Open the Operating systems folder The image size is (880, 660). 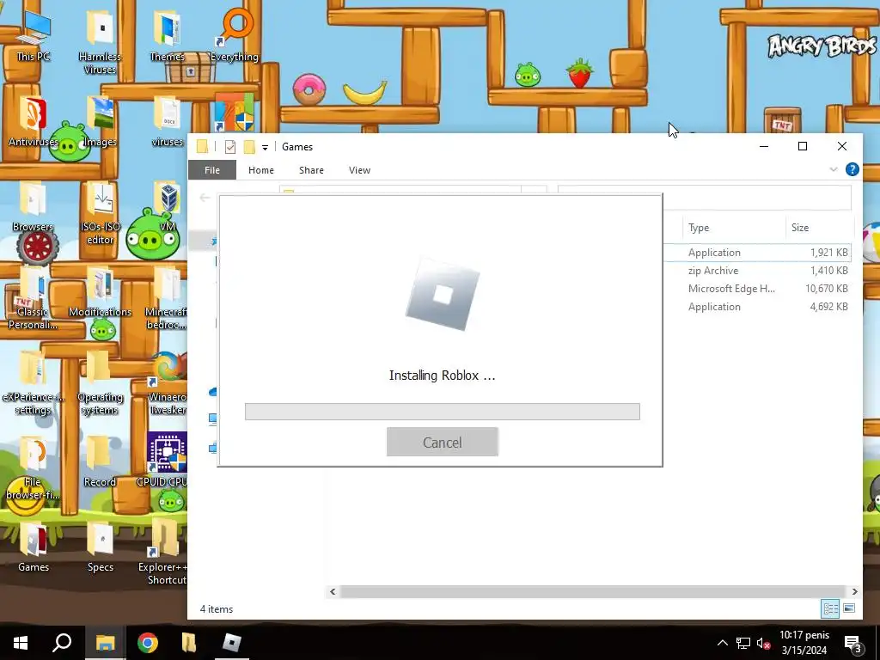click(100, 384)
